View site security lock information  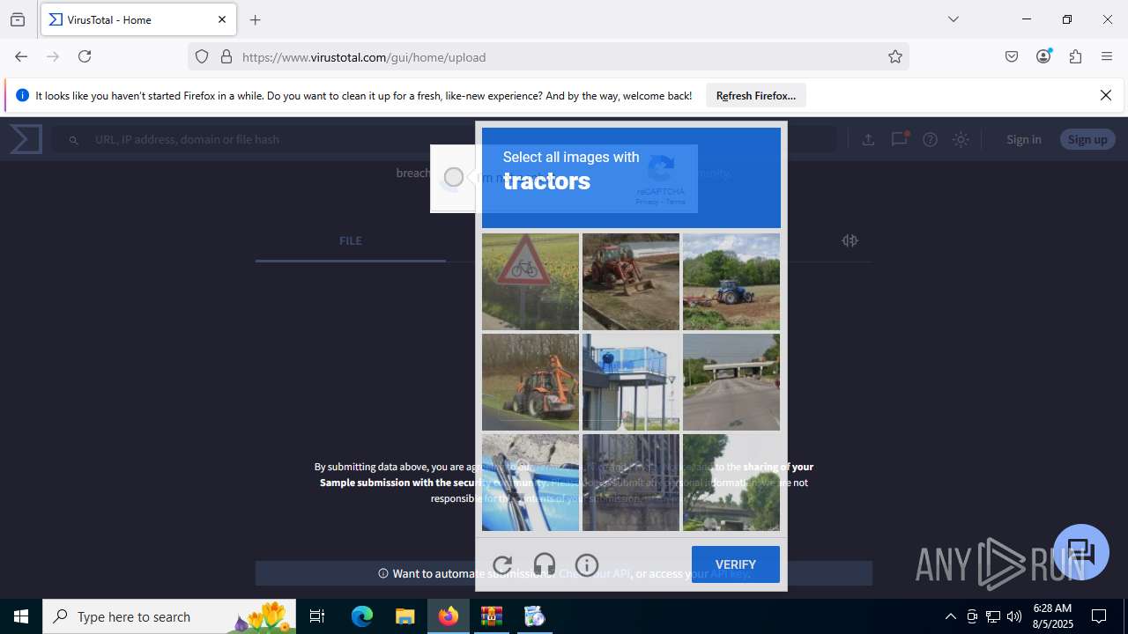(226, 57)
